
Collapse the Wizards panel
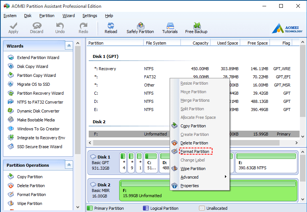[69, 46]
